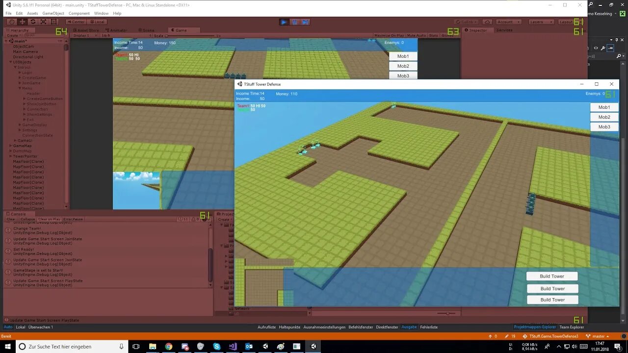Expand the TowerPointer object in Hierarchy
Screen dimensions: 628x353
point(11,156)
